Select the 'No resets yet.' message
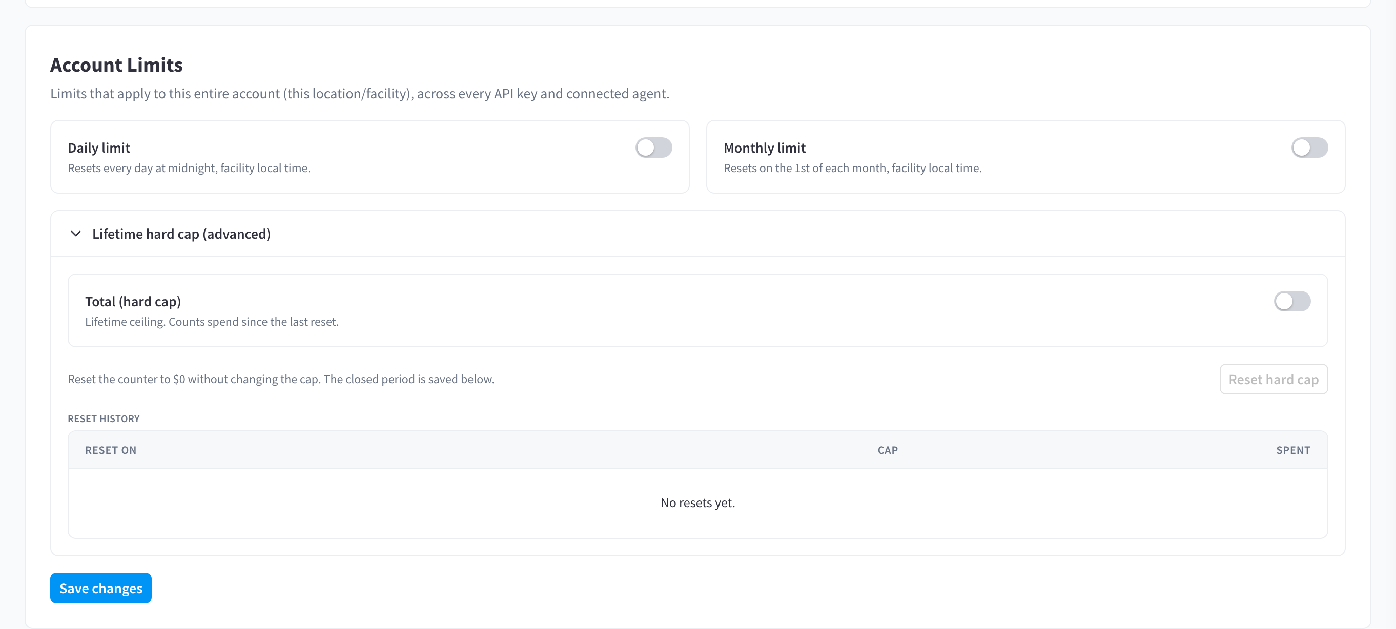1396x629 pixels. pos(697,503)
